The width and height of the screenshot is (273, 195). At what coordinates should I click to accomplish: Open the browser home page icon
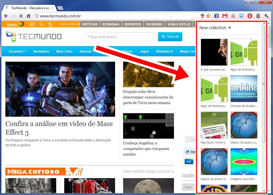coord(29,16)
